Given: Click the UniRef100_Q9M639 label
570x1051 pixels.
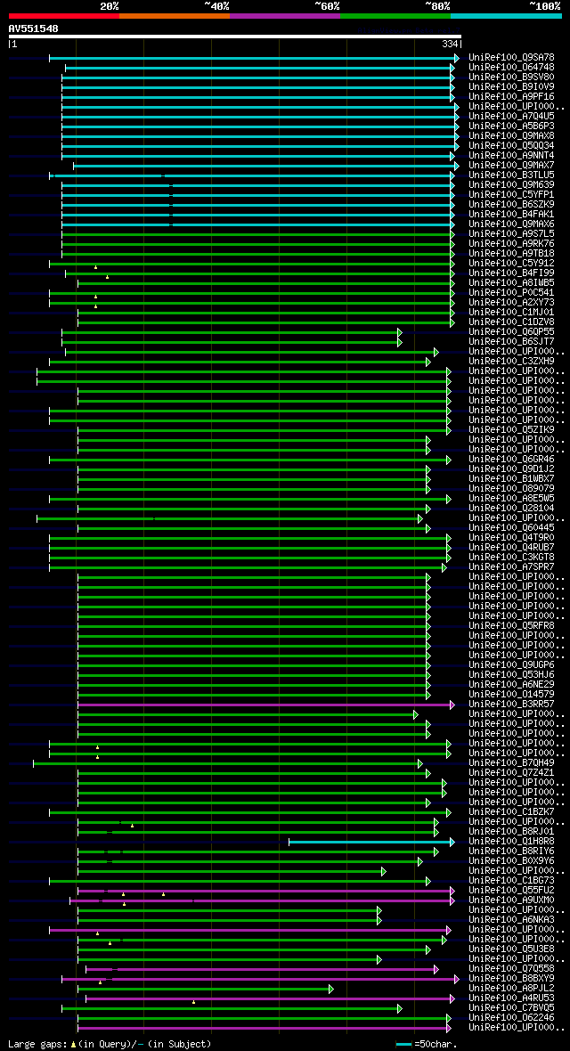Looking at the screenshot, I should [x=511, y=185].
